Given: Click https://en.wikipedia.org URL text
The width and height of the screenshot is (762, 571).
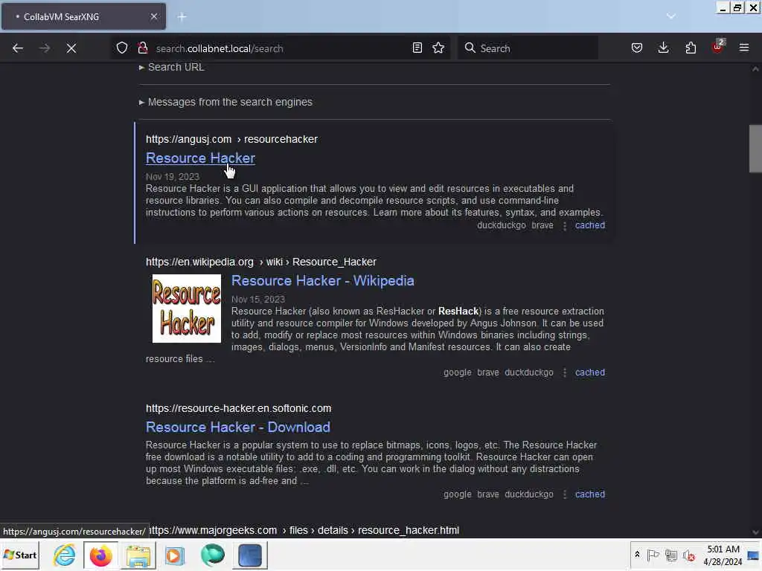Looking at the screenshot, I should point(199,262).
